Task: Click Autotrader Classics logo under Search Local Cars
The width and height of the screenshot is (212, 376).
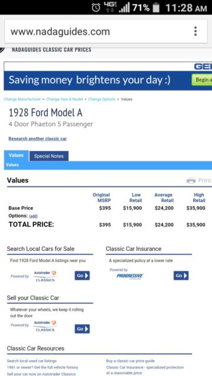Action: (45, 276)
